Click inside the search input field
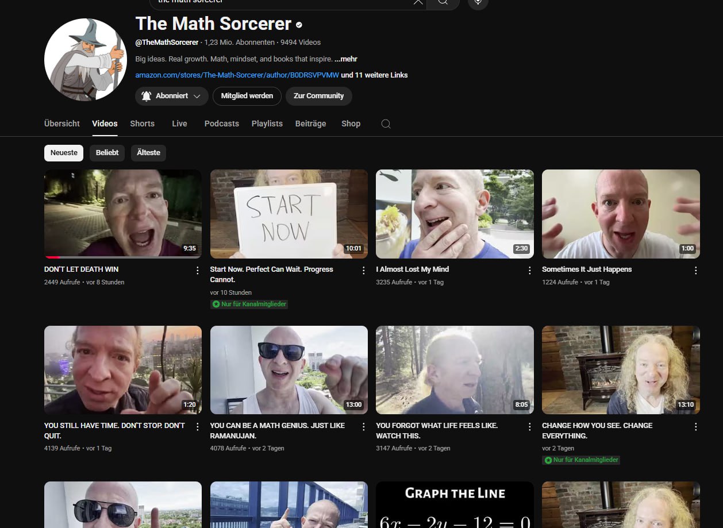Viewport: 723px width, 528px height. click(x=282, y=2)
